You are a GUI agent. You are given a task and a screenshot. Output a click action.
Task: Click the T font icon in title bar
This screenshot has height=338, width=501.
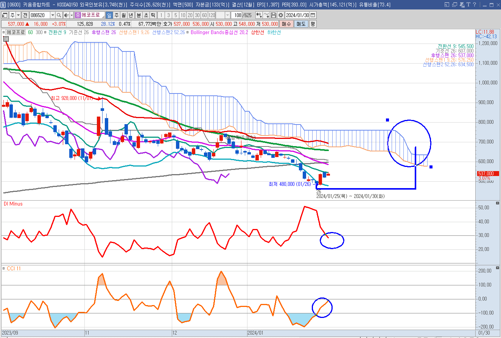(468, 5)
